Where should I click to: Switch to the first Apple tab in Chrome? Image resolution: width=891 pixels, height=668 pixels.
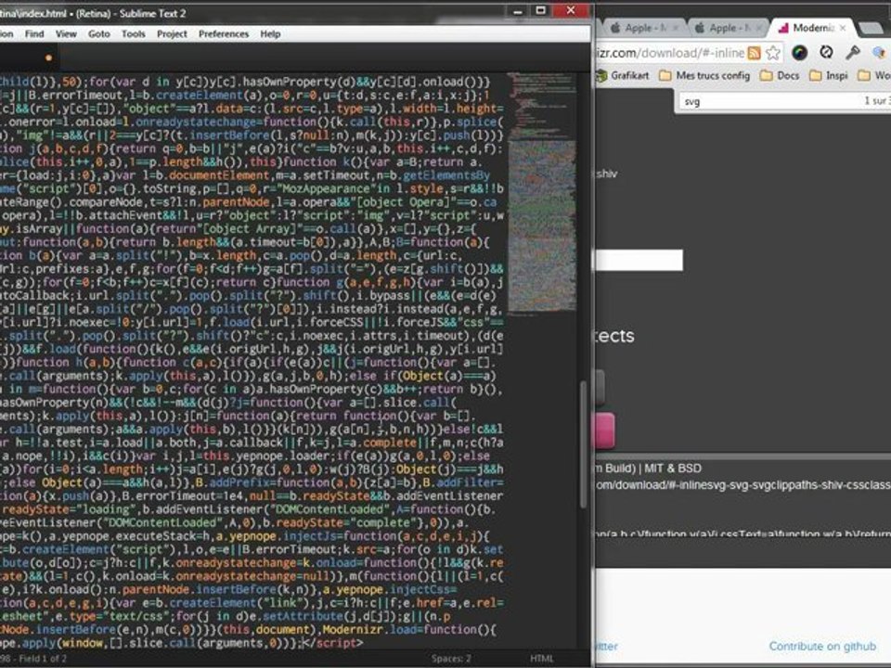644,27
